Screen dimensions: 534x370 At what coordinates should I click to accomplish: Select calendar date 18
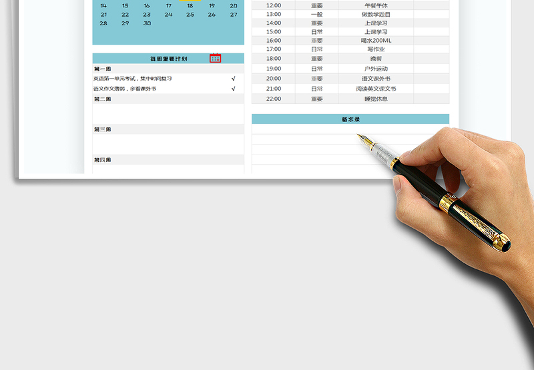pos(190,6)
